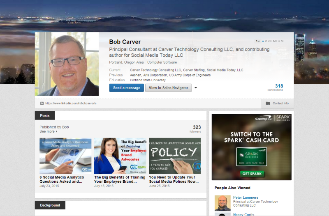Click Computer Software industry text
Image resolution: width=329 pixels, height=216 pixels.
(162, 62)
